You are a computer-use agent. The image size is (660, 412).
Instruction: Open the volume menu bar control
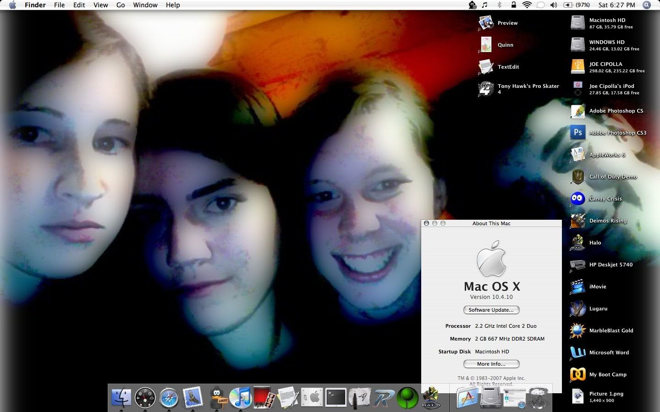click(x=554, y=5)
